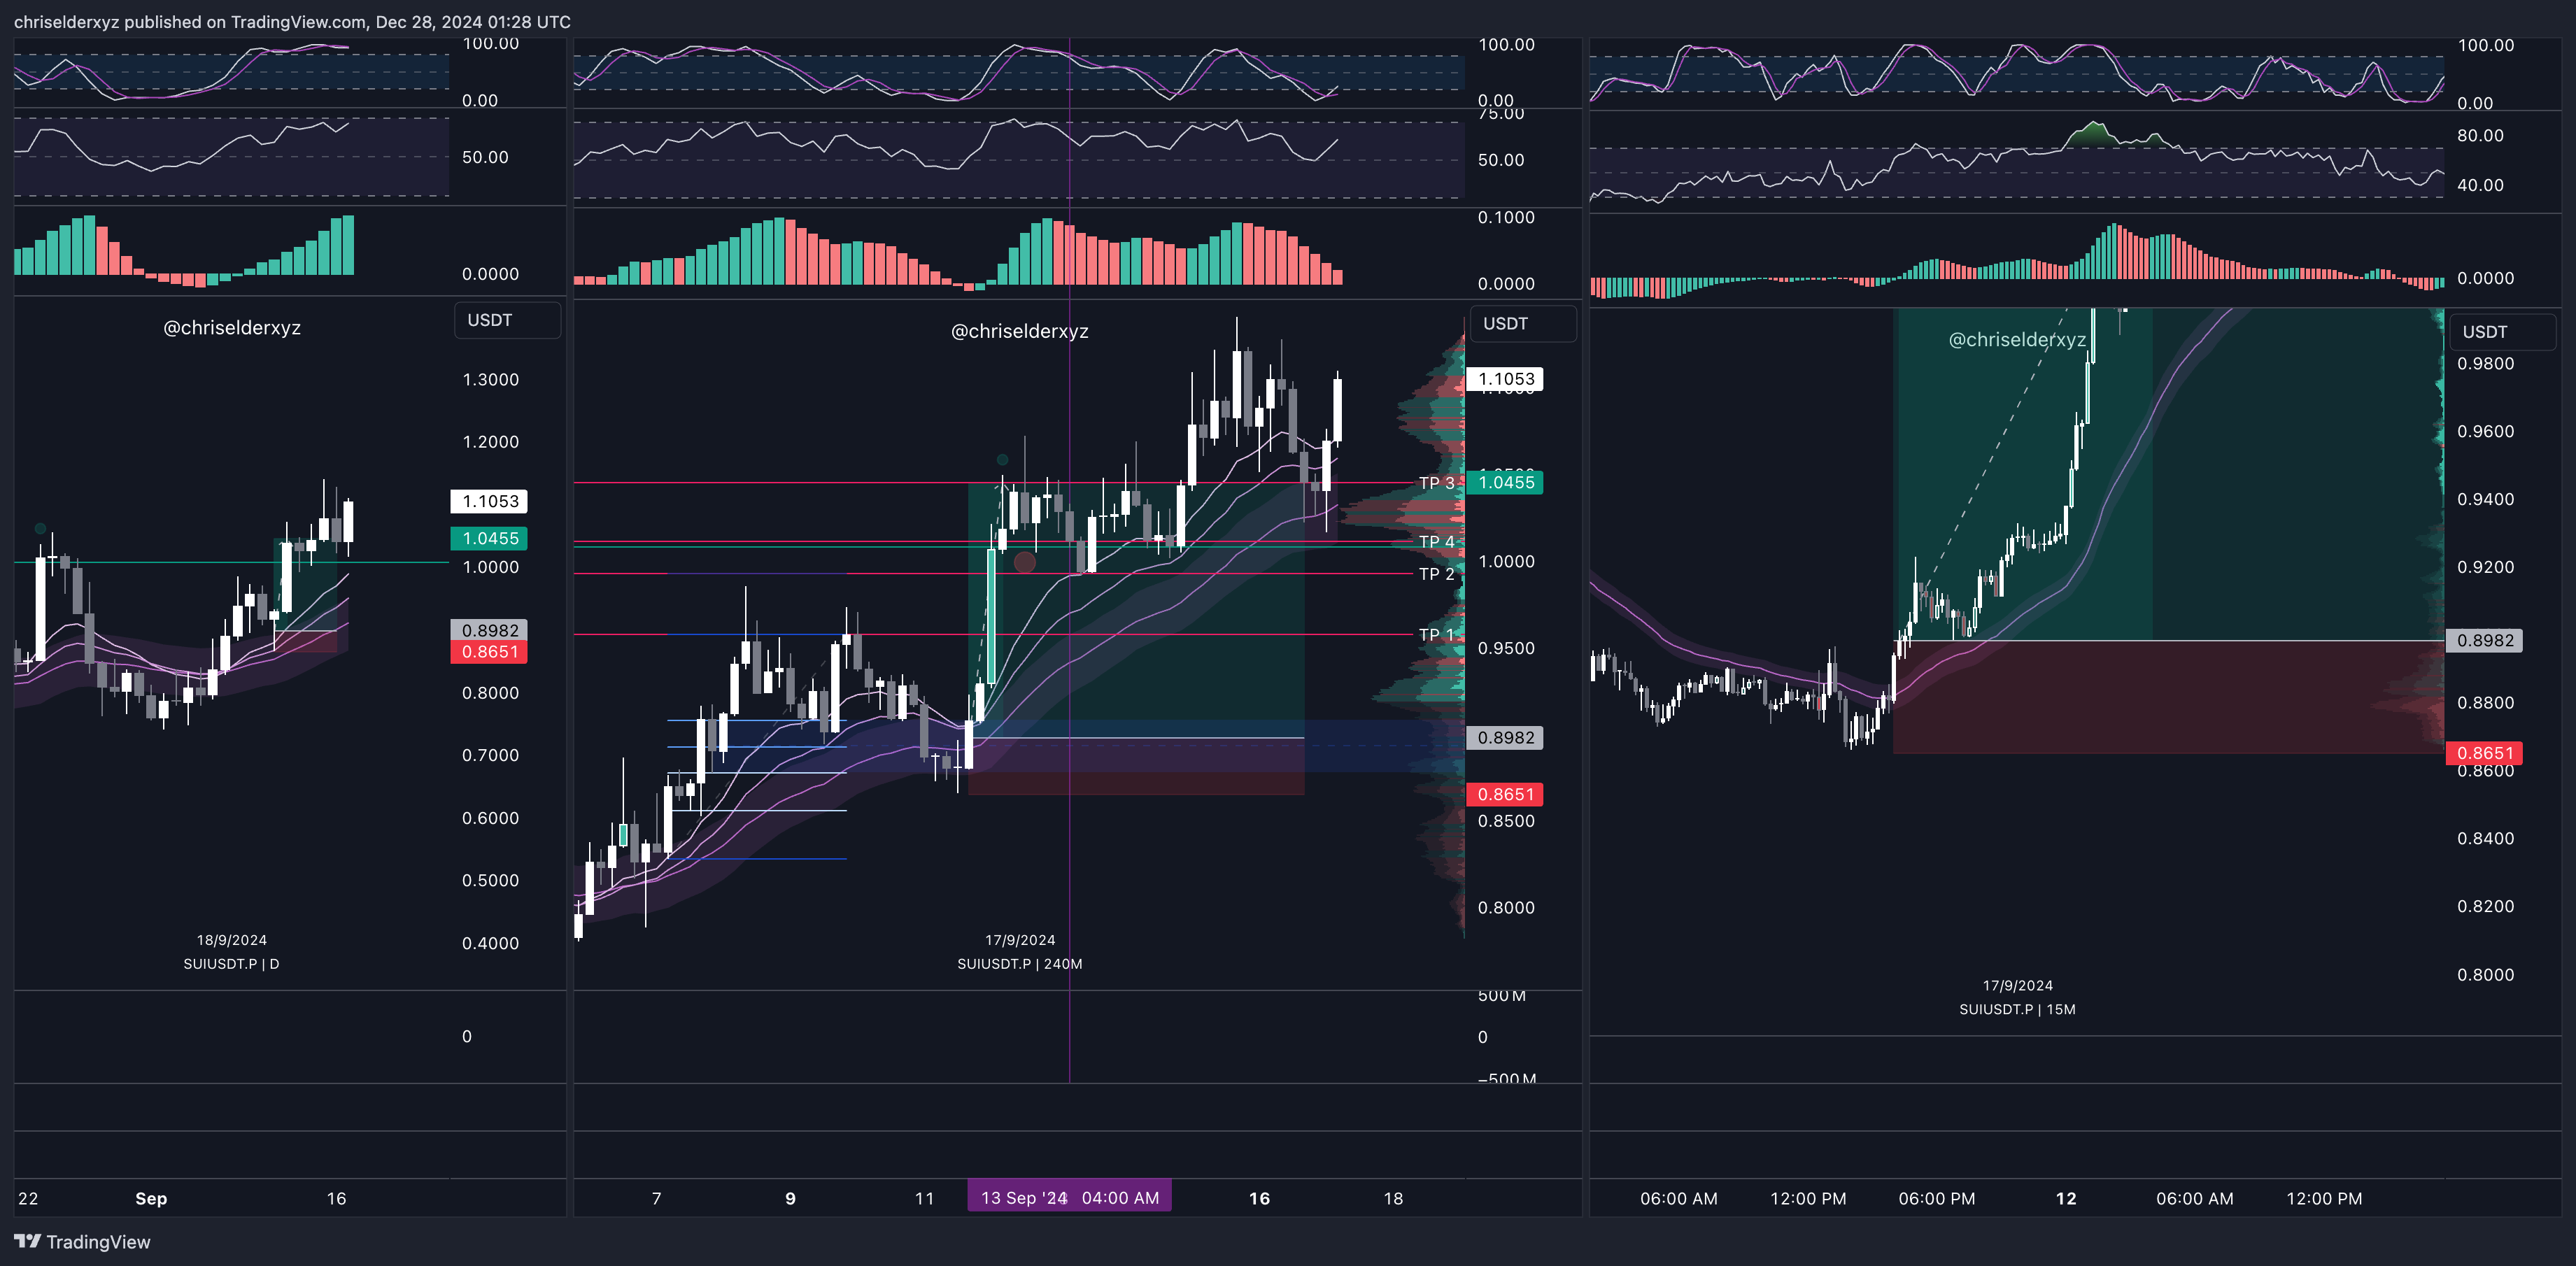The height and width of the screenshot is (1266, 2576).
Task: Click green dot marker on the daily chart
Action: point(40,528)
